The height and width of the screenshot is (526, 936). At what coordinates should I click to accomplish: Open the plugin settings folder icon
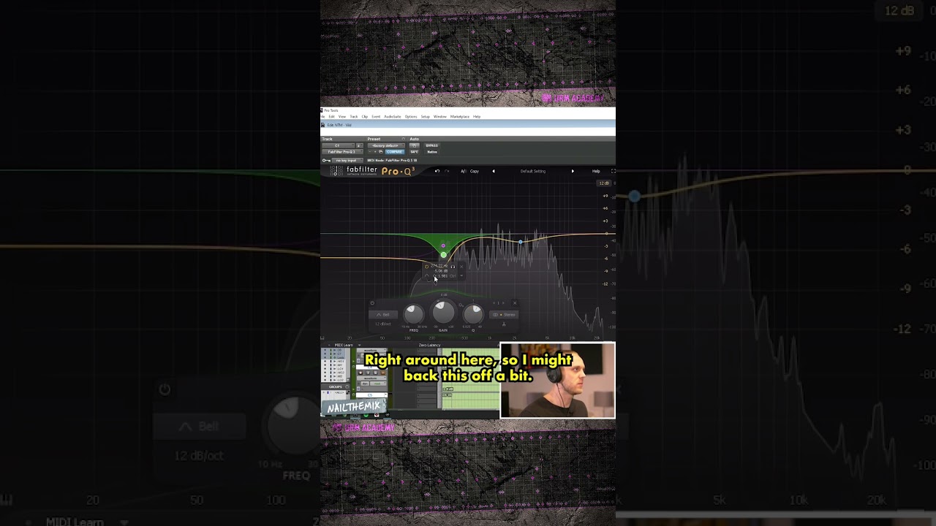[x=381, y=152]
